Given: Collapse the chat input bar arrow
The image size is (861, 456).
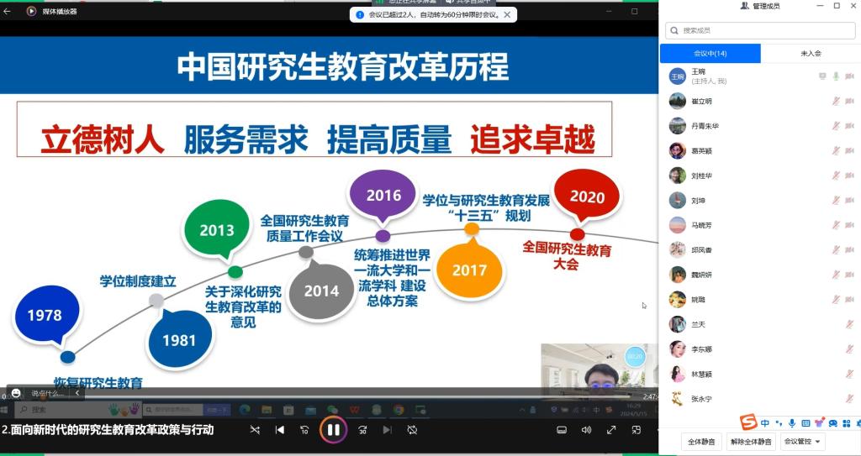Looking at the screenshot, I should [x=78, y=393].
